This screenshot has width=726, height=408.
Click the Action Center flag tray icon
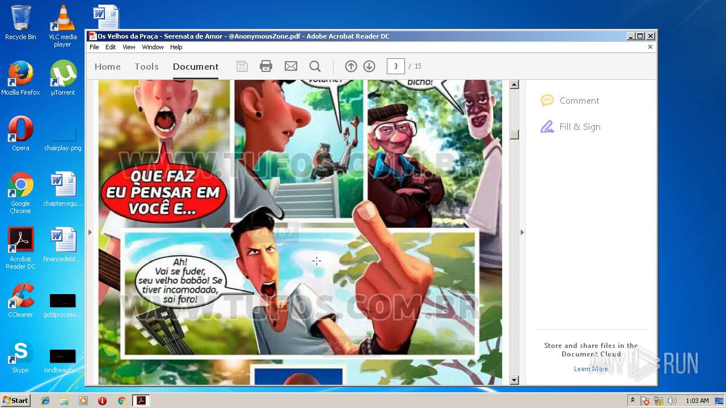[x=645, y=401]
